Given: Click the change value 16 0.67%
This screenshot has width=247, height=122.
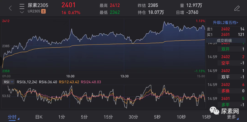Looking at the screenshot, I should [x=71, y=13].
